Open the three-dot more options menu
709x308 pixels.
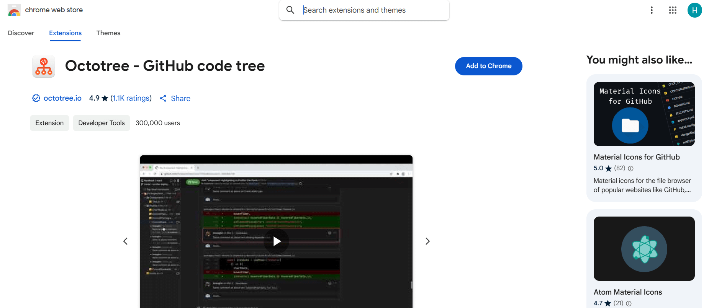(652, 10)
